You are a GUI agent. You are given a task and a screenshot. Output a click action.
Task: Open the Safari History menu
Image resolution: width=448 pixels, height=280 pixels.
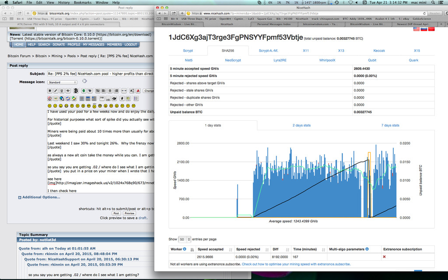coord(64,2)
